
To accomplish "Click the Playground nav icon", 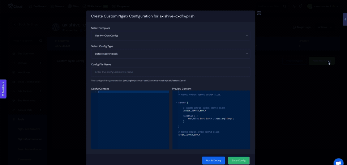I will coord(114,7).
